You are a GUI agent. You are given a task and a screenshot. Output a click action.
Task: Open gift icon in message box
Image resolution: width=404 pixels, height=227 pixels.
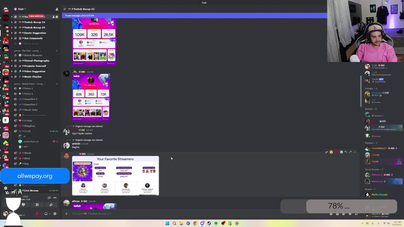(x=331, y=214)
